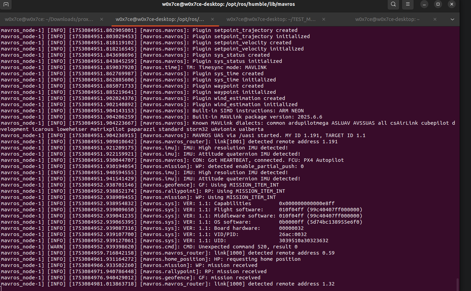
Task: Click the text 'Plugin wind_estimation created'
Action: click(x=239, y=98)
